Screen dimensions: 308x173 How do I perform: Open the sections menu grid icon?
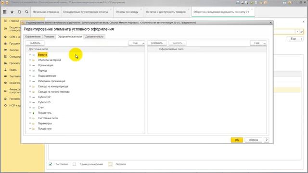tap(4, 12)
